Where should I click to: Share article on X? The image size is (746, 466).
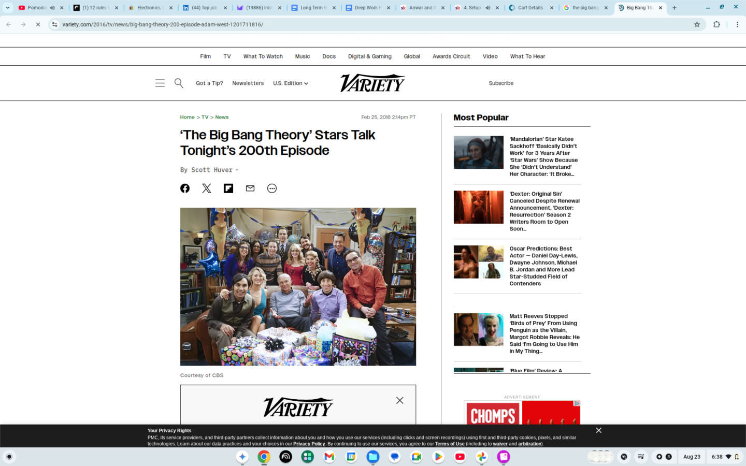tap(207, 188)
